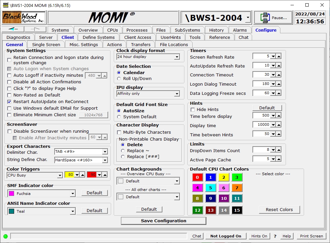Click the left arrow navigation button
The width and height of the screenshot is (330, 243).
tap(13, 29)
